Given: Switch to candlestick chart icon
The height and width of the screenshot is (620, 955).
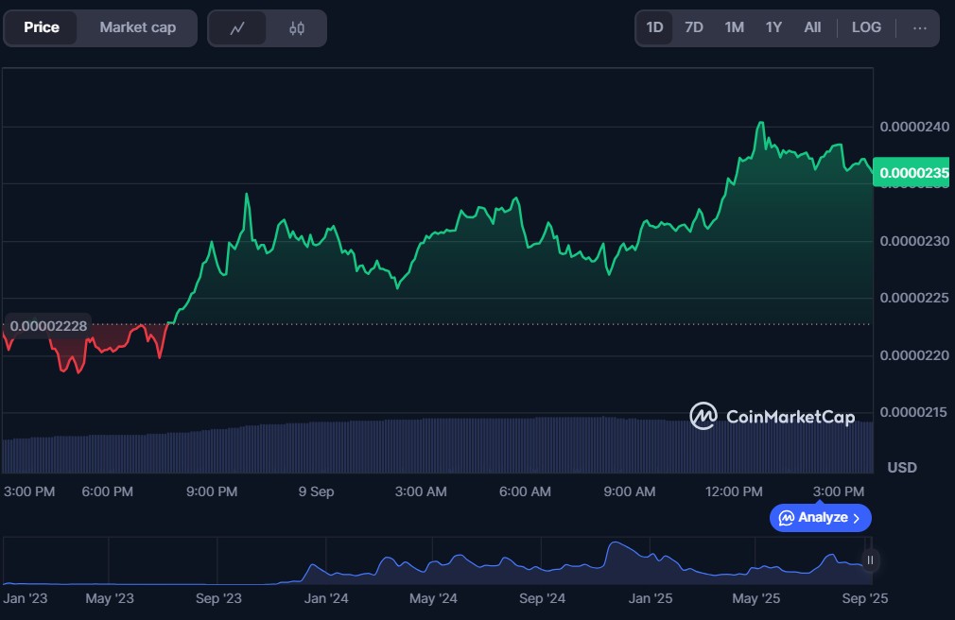Looking at the screenshot, I should (x=297, y=28).
